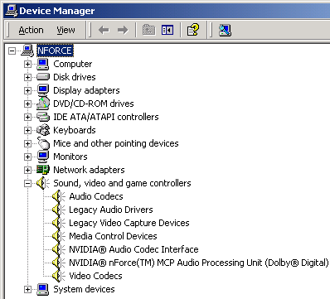This screenshot has height=299, width=330.
Task: Click the Disk drives icon
Action: pyautogui.click(x=43, y=77)
